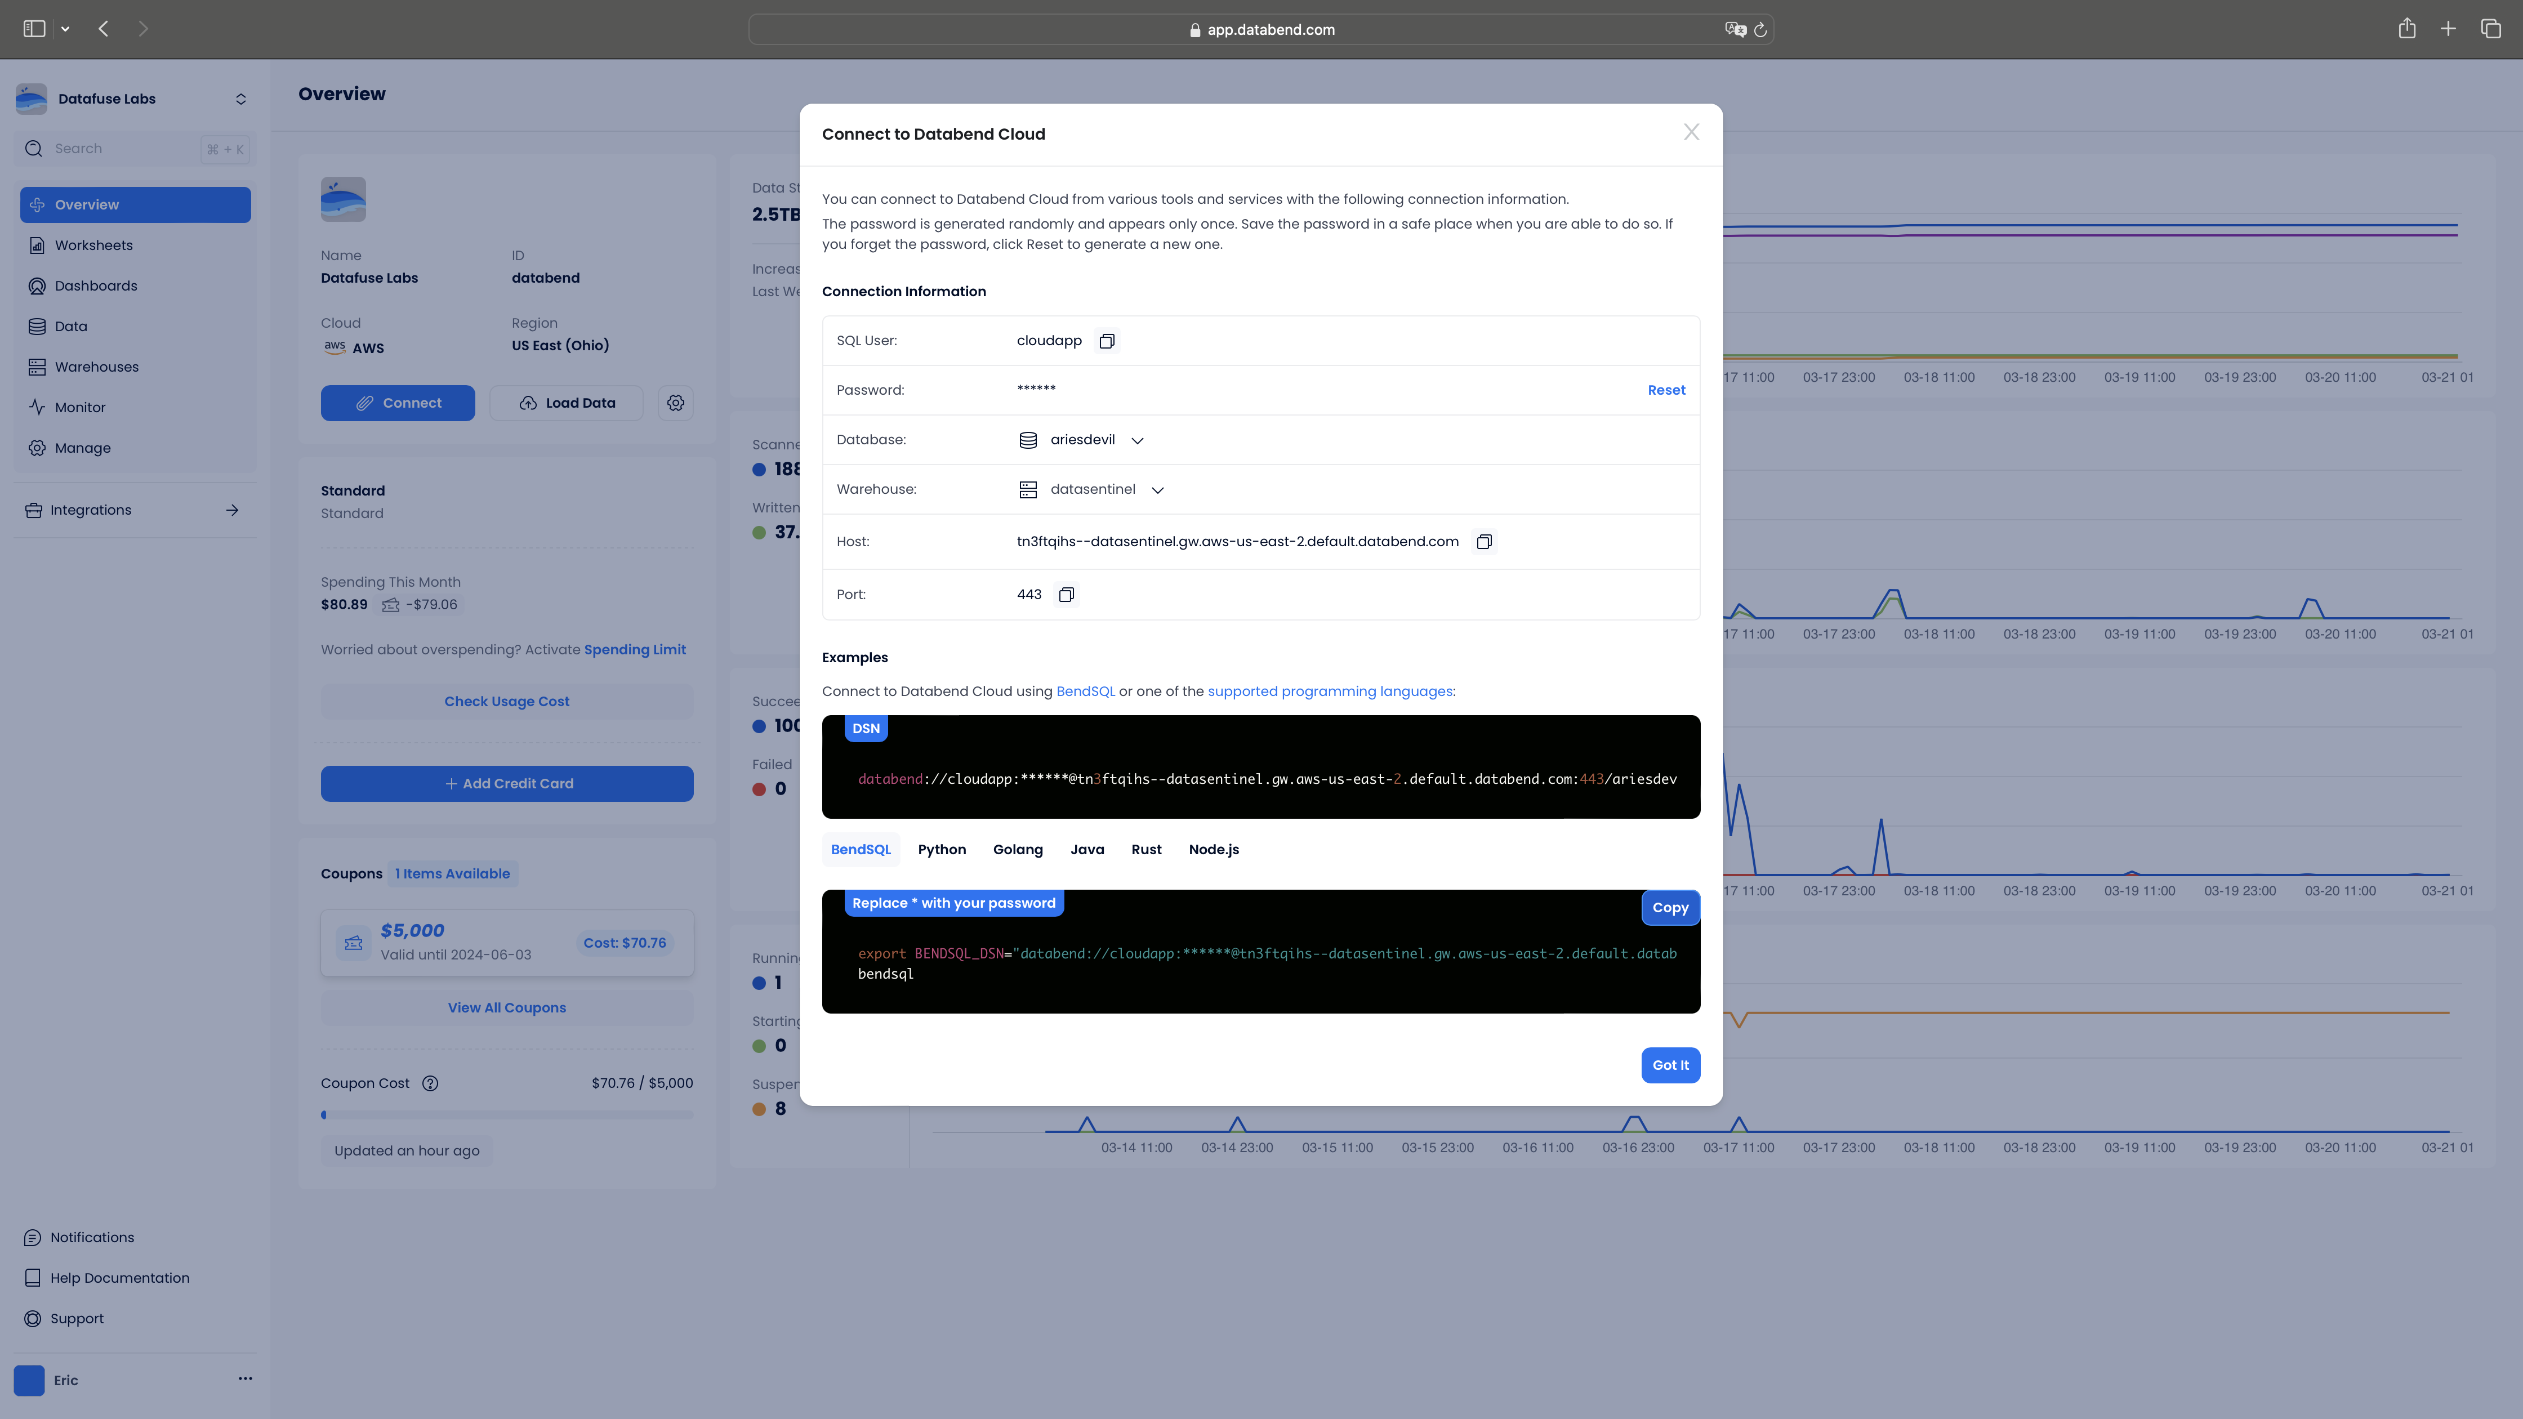The width and height of the screenshot is (2523, 1419).
Task: Click the Eric user avatar
Action: (x=29, y=1381)
